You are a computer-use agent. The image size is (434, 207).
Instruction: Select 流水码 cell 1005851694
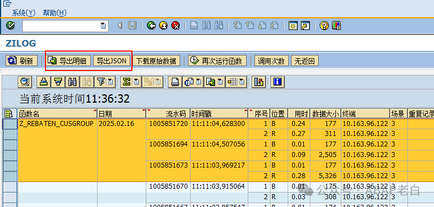click(169, 144)
